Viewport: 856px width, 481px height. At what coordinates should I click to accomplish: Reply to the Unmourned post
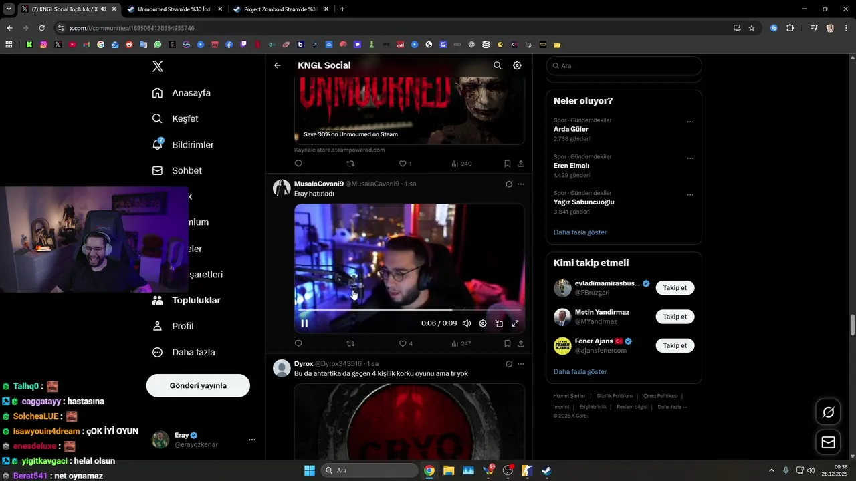coord(298,164)
